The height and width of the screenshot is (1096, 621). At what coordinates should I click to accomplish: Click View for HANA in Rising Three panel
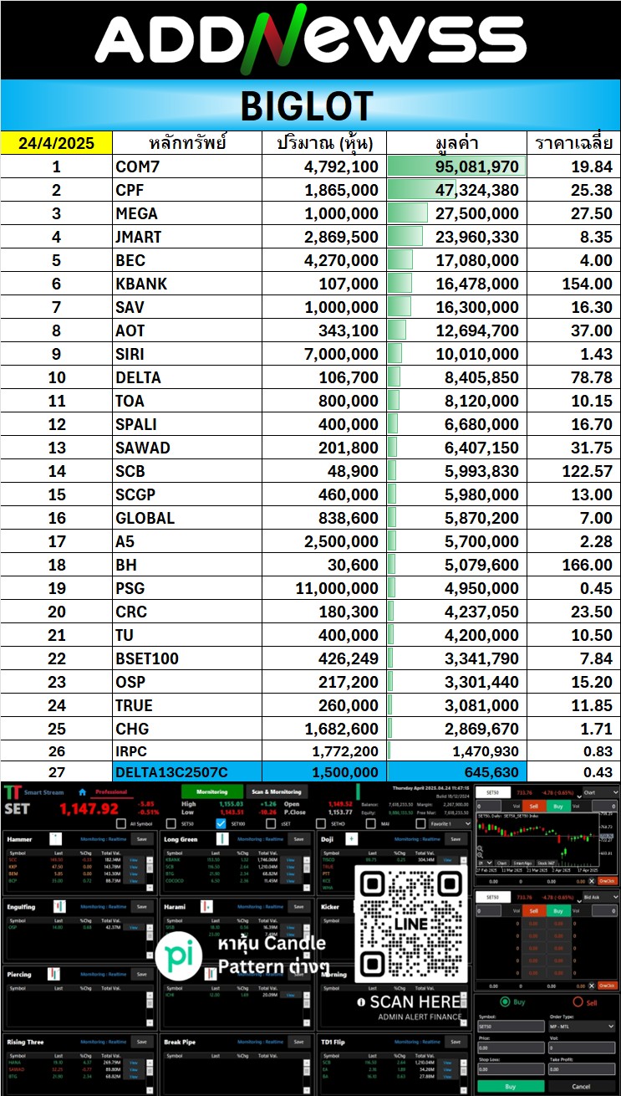coord(133,1063)
